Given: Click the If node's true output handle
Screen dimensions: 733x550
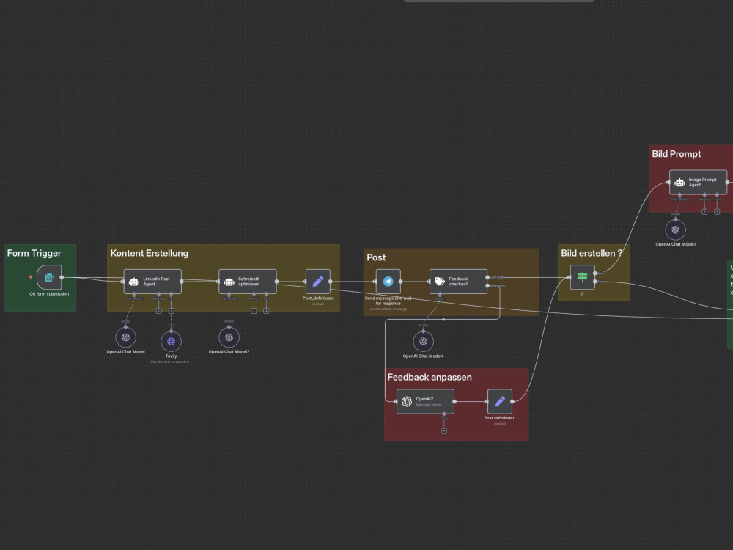Looking at the screenshot, I should pyautogui.click(x=595, y=273).
